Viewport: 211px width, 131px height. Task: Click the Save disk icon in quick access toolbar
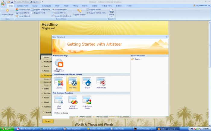click(12, 2)
